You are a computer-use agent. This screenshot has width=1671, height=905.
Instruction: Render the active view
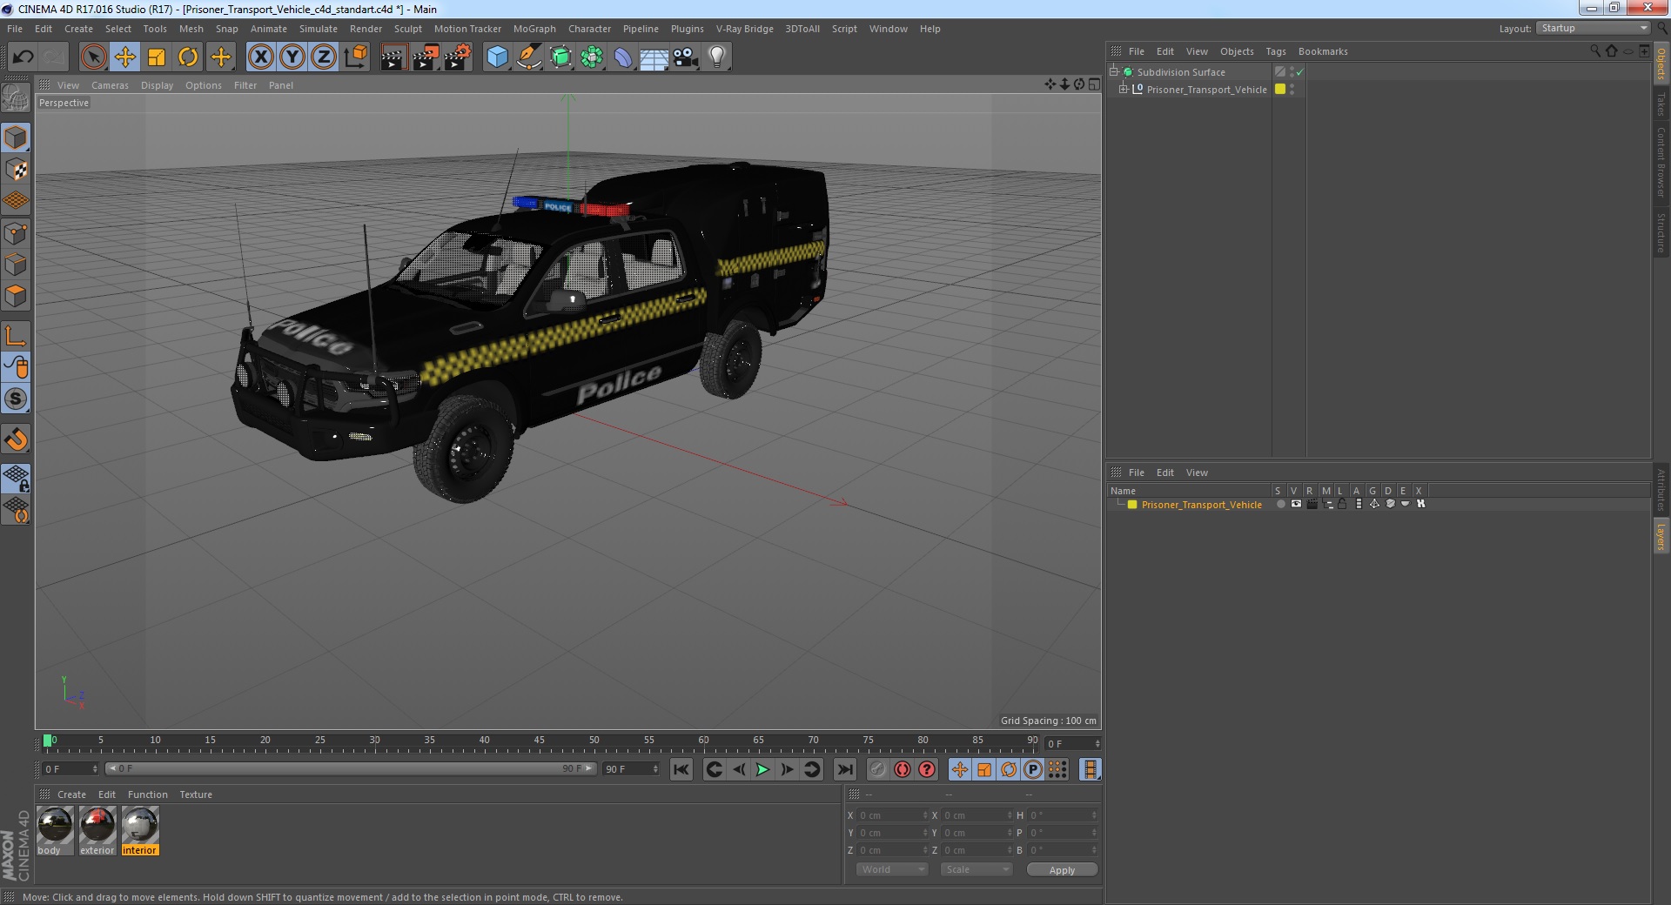click(x=393, y=57)
